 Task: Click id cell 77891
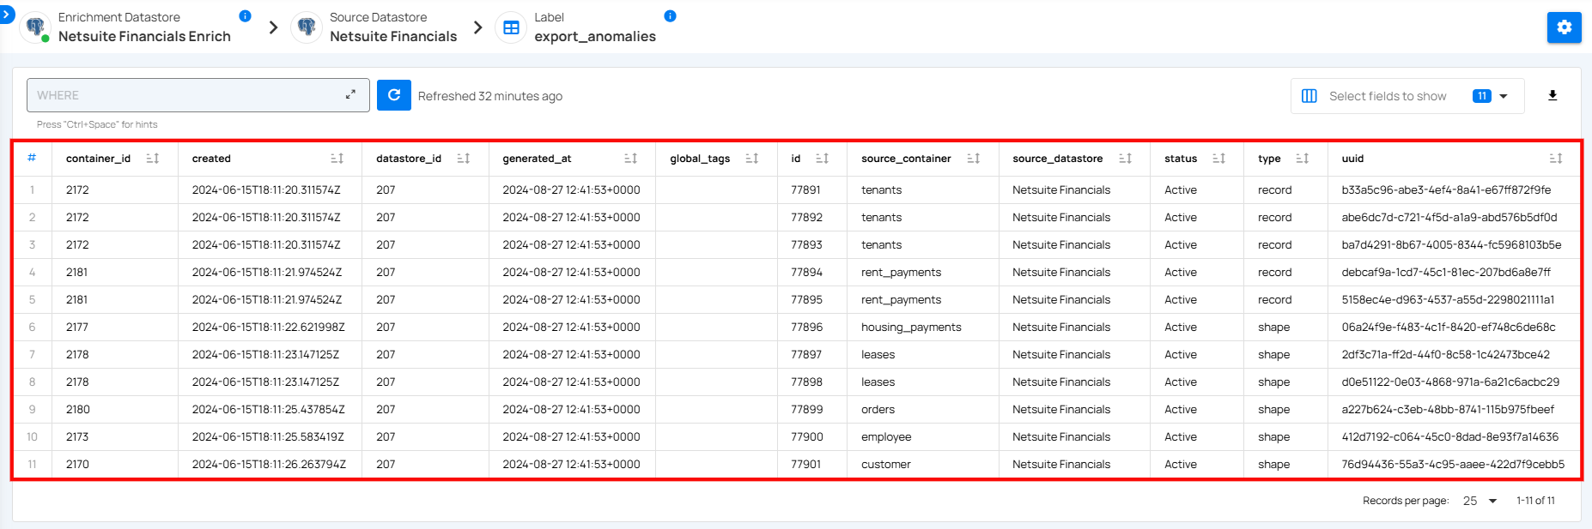[805, 190]
